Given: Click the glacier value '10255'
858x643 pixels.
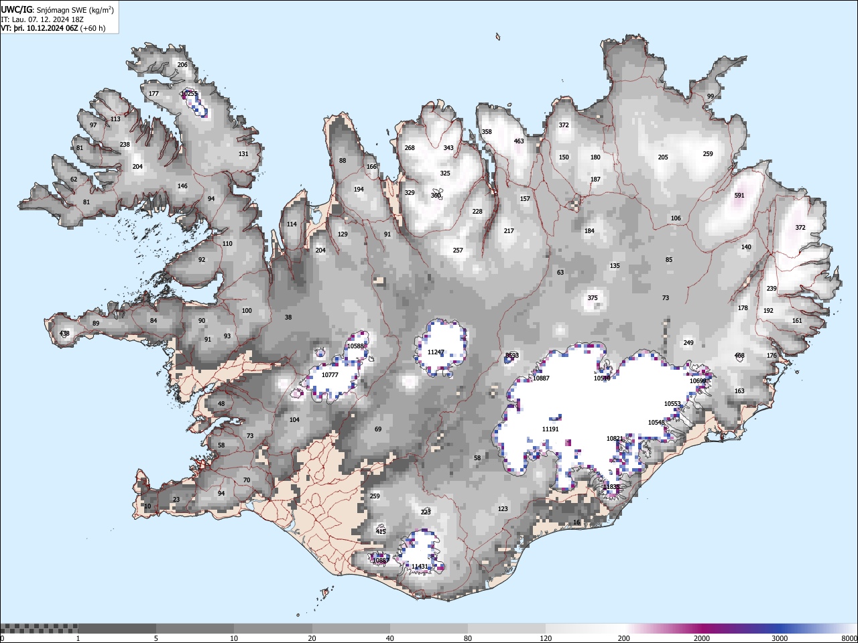Looking at the screenshot, I should (x=189, y=94).
